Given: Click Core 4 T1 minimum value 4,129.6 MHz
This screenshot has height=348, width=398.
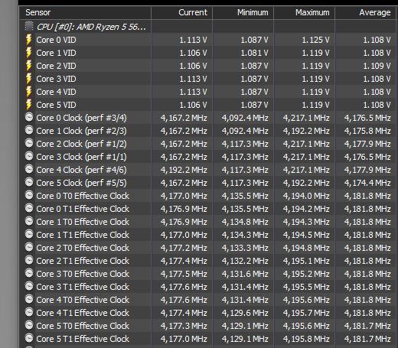Looking at the screenshot, I should point(245,313).
